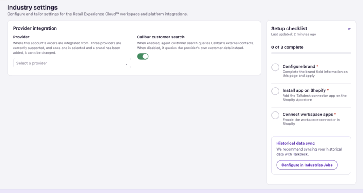Click the provider dropdown chevron arrow
Image resolution: width=363 pixels, height=193 pixels.
pyautogui.click(x=126, y=64)
